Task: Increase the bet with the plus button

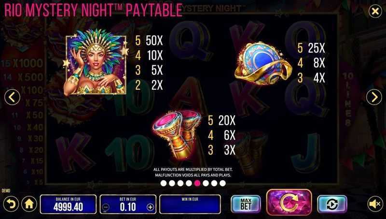Action: tap(150, 207)
